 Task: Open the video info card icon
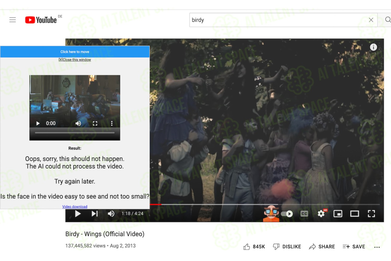click(x=373, y=47)
